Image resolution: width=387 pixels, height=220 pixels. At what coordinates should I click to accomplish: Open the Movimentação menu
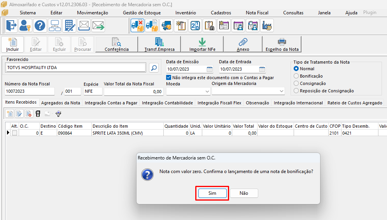(x=93, y=13)
